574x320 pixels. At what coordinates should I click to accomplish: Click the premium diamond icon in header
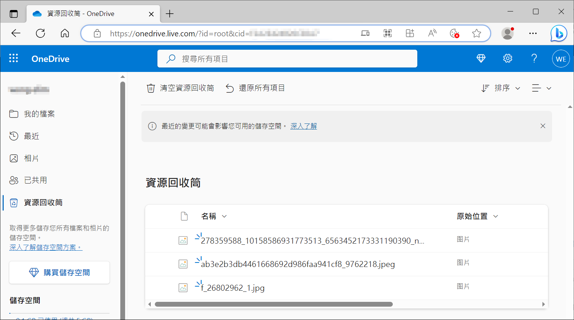pyautogui.click(x=481, y=58)
